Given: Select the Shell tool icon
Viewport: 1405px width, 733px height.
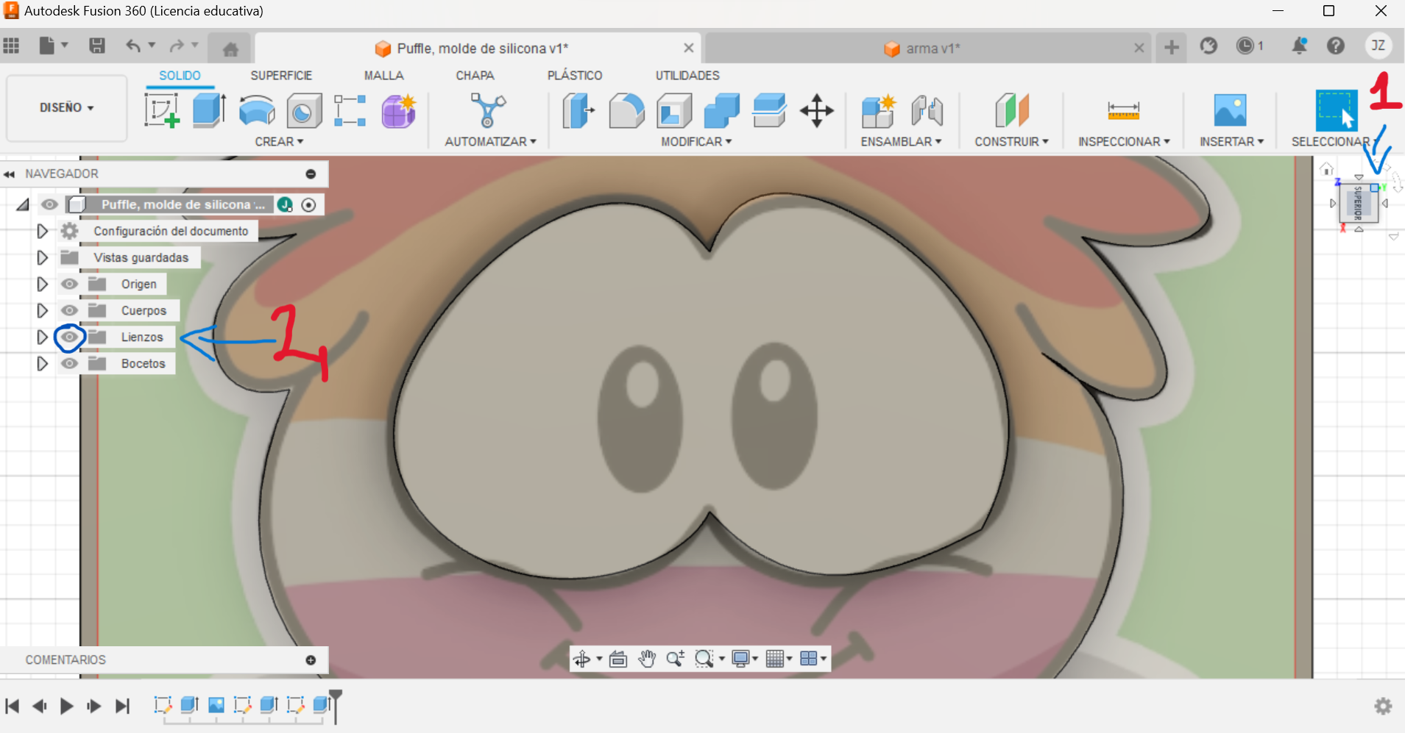Looking at the screenshot, I should (674, 111).
